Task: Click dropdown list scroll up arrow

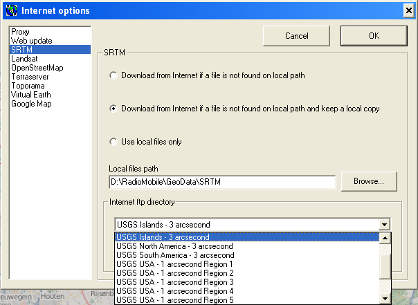Action: 385,238
